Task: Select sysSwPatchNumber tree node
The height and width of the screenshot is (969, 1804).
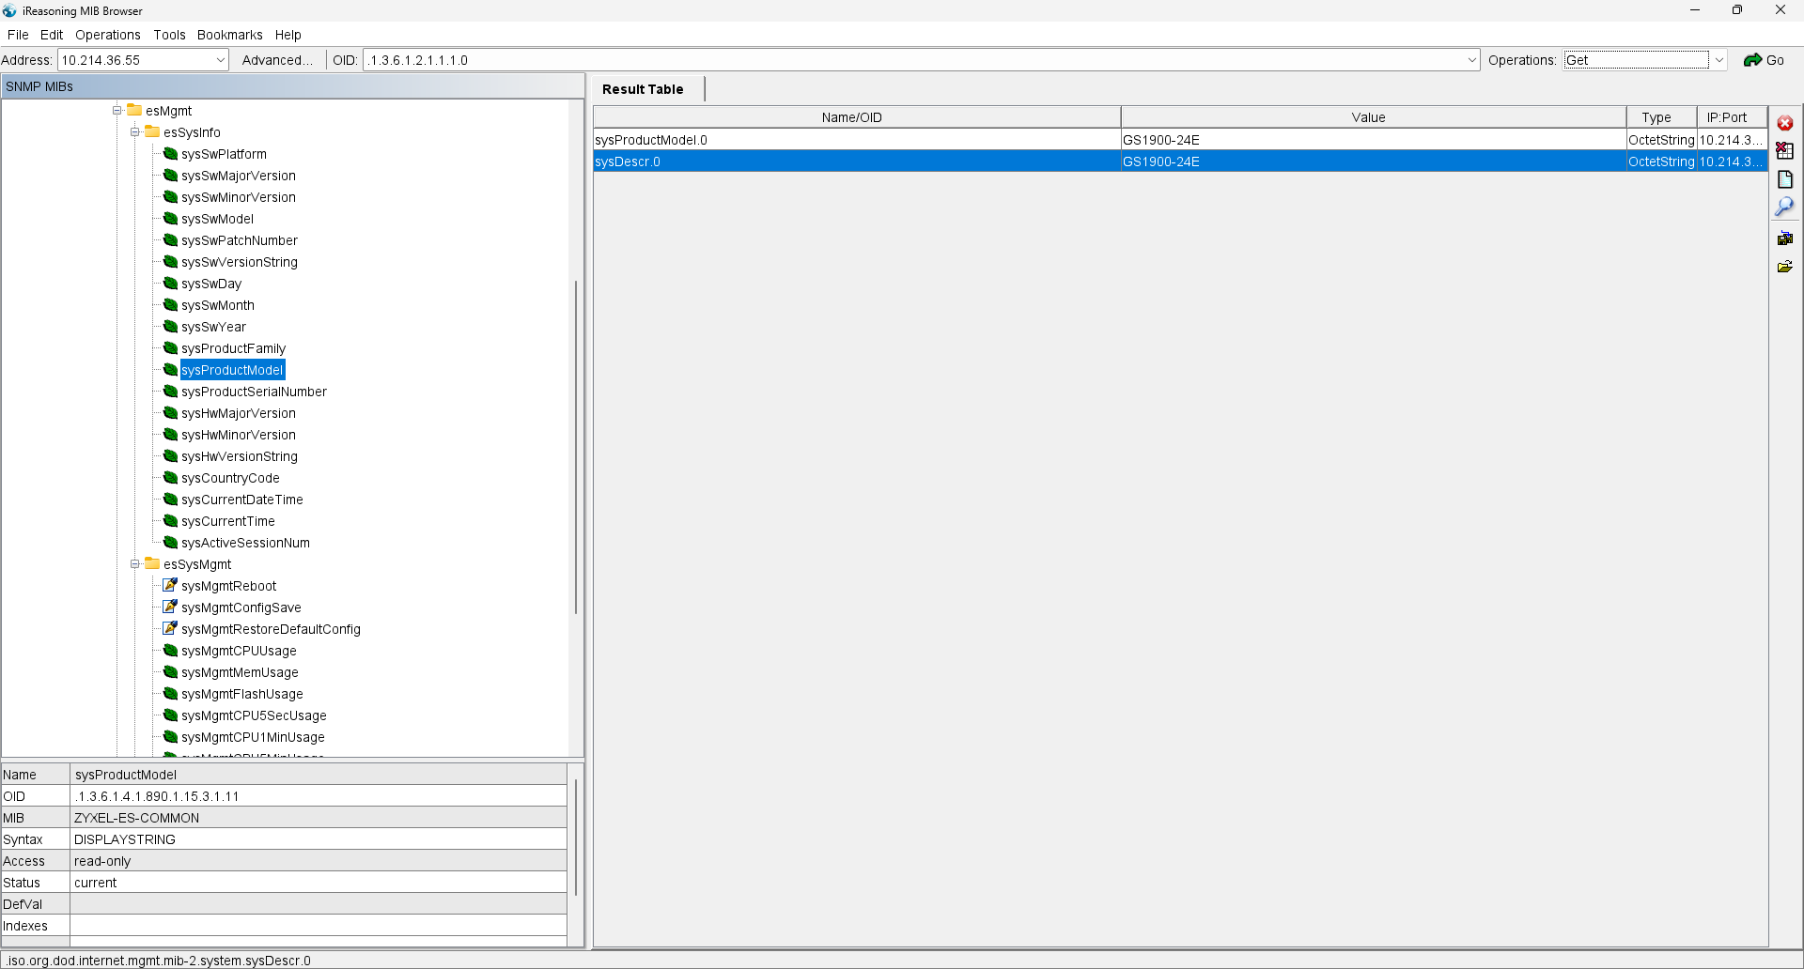Action: (x=240, y=240)
